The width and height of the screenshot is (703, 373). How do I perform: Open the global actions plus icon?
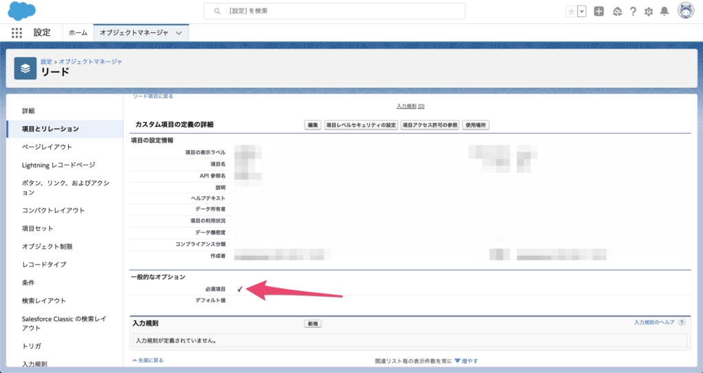(x=599, y=12)
